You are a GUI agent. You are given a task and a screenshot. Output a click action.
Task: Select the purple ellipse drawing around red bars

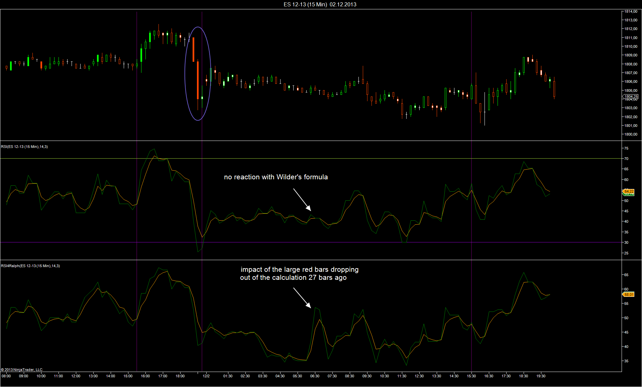[185, 73]
